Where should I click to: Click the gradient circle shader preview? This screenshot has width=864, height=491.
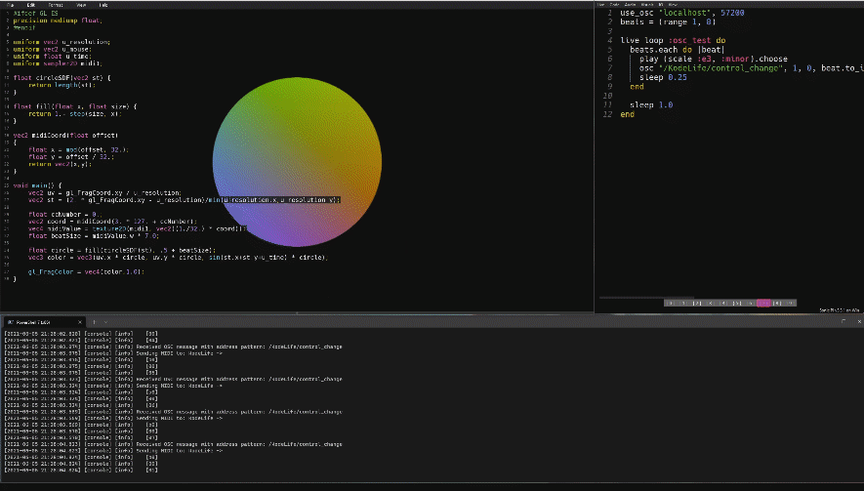(297, 162)
